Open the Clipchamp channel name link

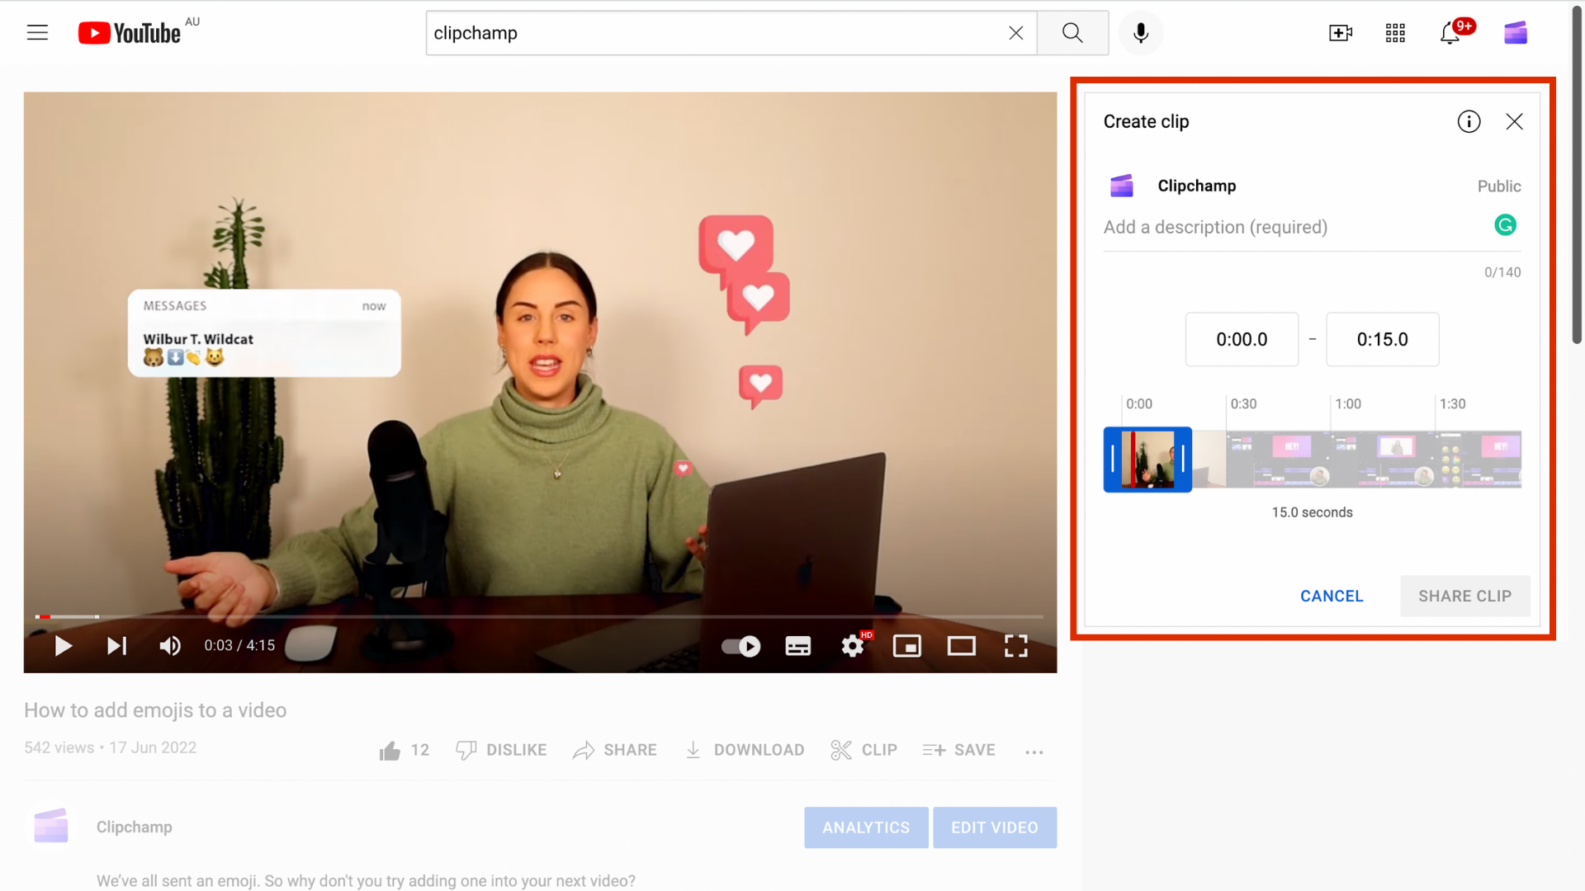135,827
